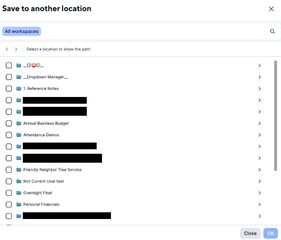Expand the 1. Reference Notes chevron
Screen dimensions: 281x240
click(260, 88)
